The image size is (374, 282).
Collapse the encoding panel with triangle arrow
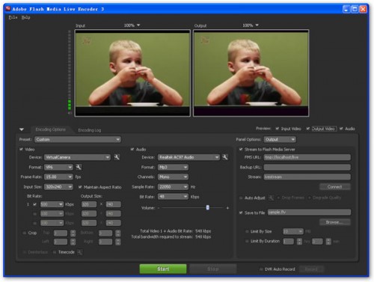22,129
